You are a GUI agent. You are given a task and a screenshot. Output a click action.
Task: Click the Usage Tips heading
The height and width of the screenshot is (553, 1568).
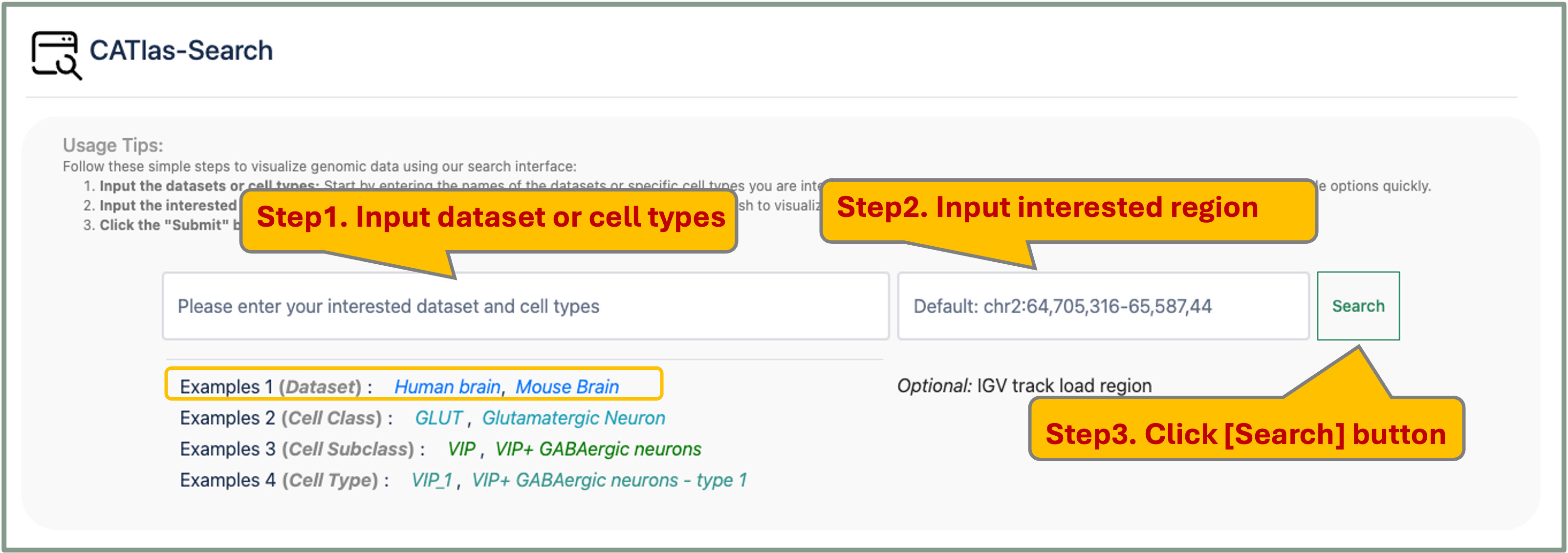pyautogui.click(x=113, y=146)
